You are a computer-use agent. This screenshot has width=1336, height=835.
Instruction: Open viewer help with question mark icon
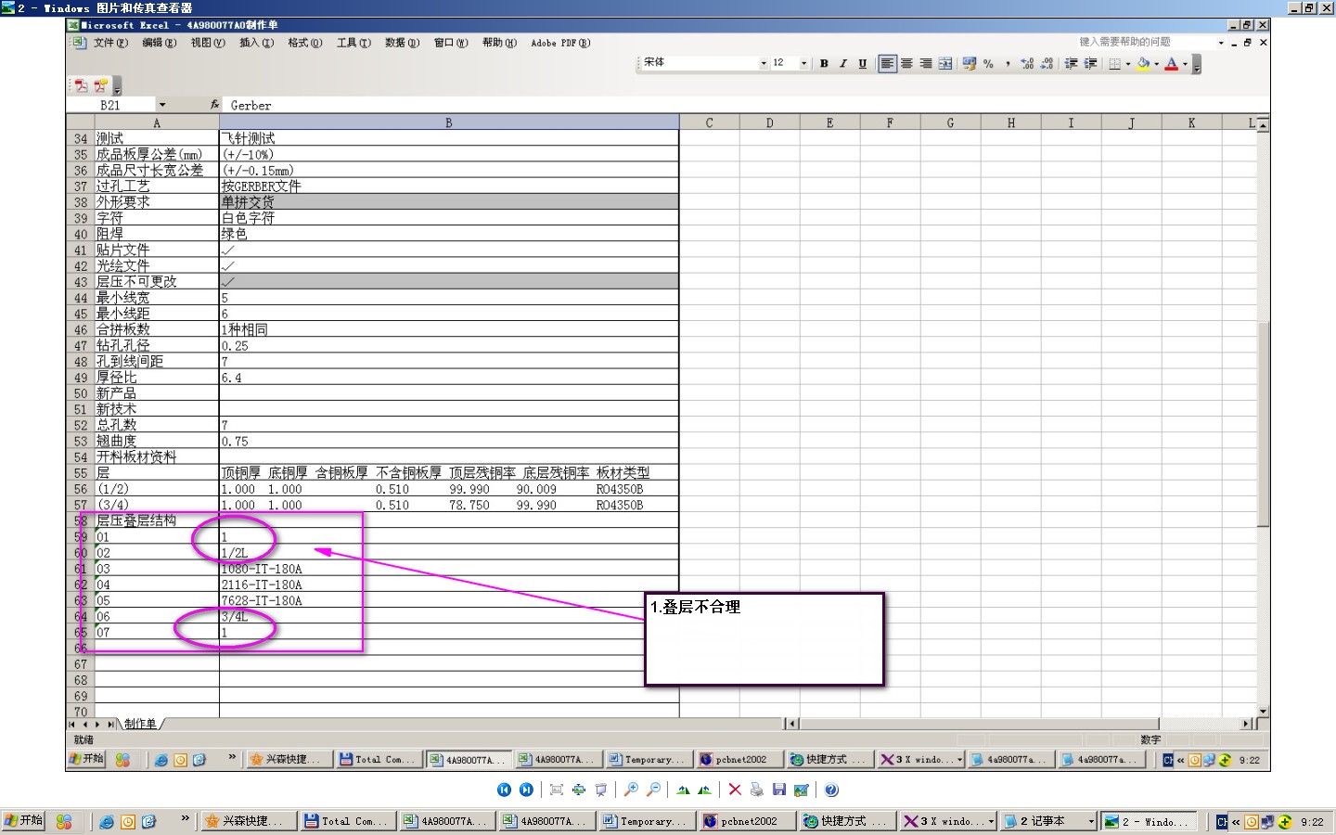831,790
